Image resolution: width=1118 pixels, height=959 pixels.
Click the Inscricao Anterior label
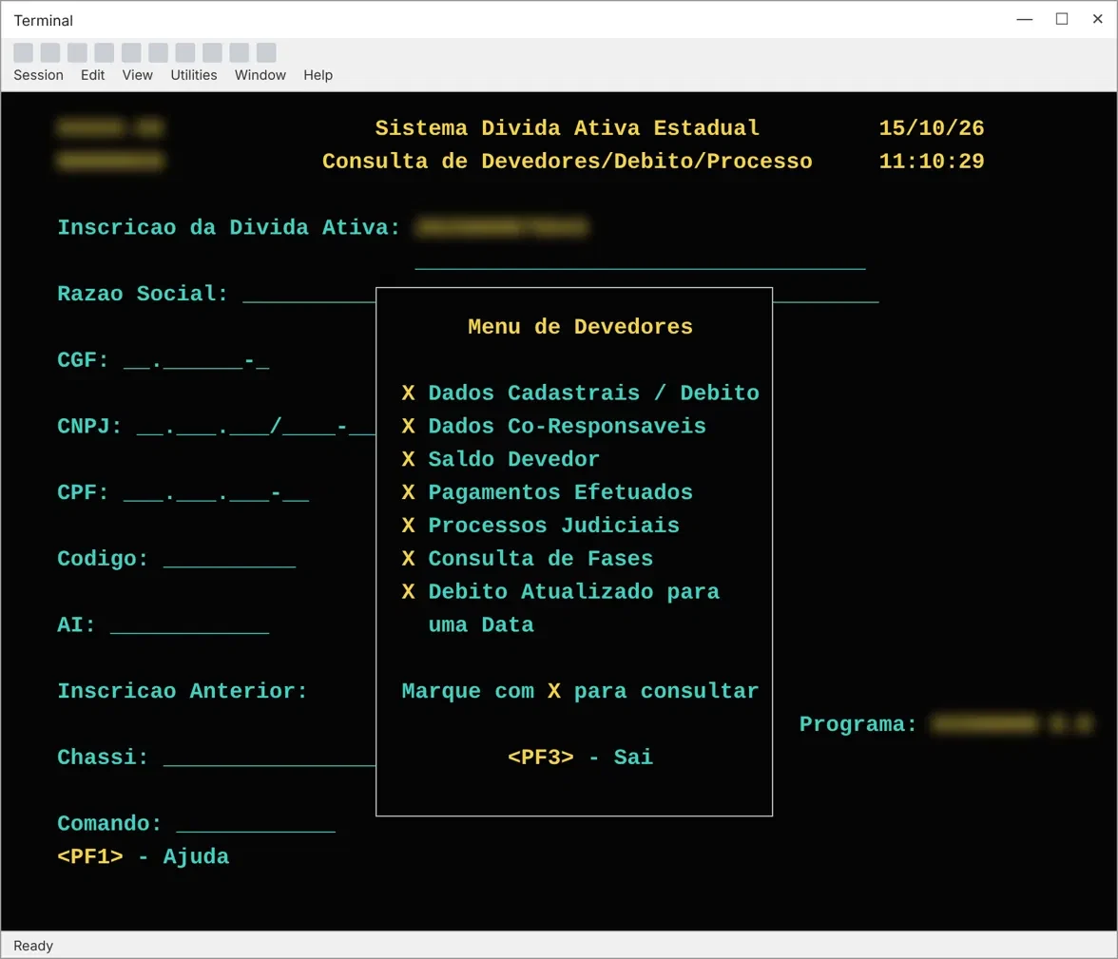pos(183,691)
